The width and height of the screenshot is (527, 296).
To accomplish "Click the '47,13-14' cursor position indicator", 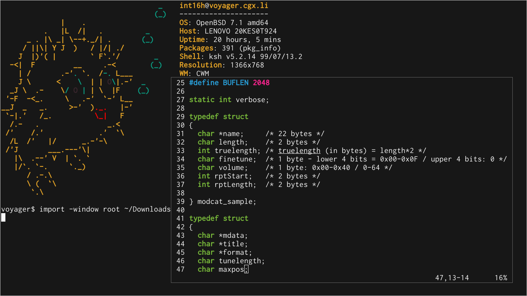I will point(452,277).
